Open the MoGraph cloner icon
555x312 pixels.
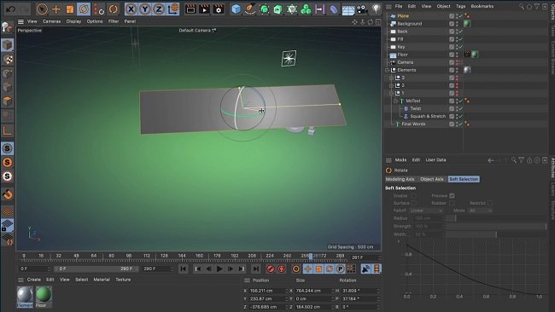pyautogui.click(x=306, y=9)
